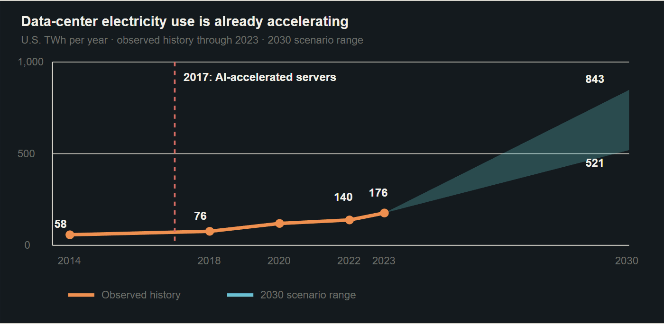Click the 2023 data point marker

coord(384,213)
